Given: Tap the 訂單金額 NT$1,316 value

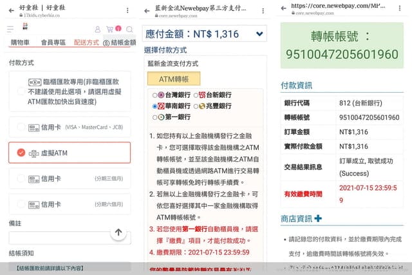Looking at the screenshot, I should pos(353,132).
